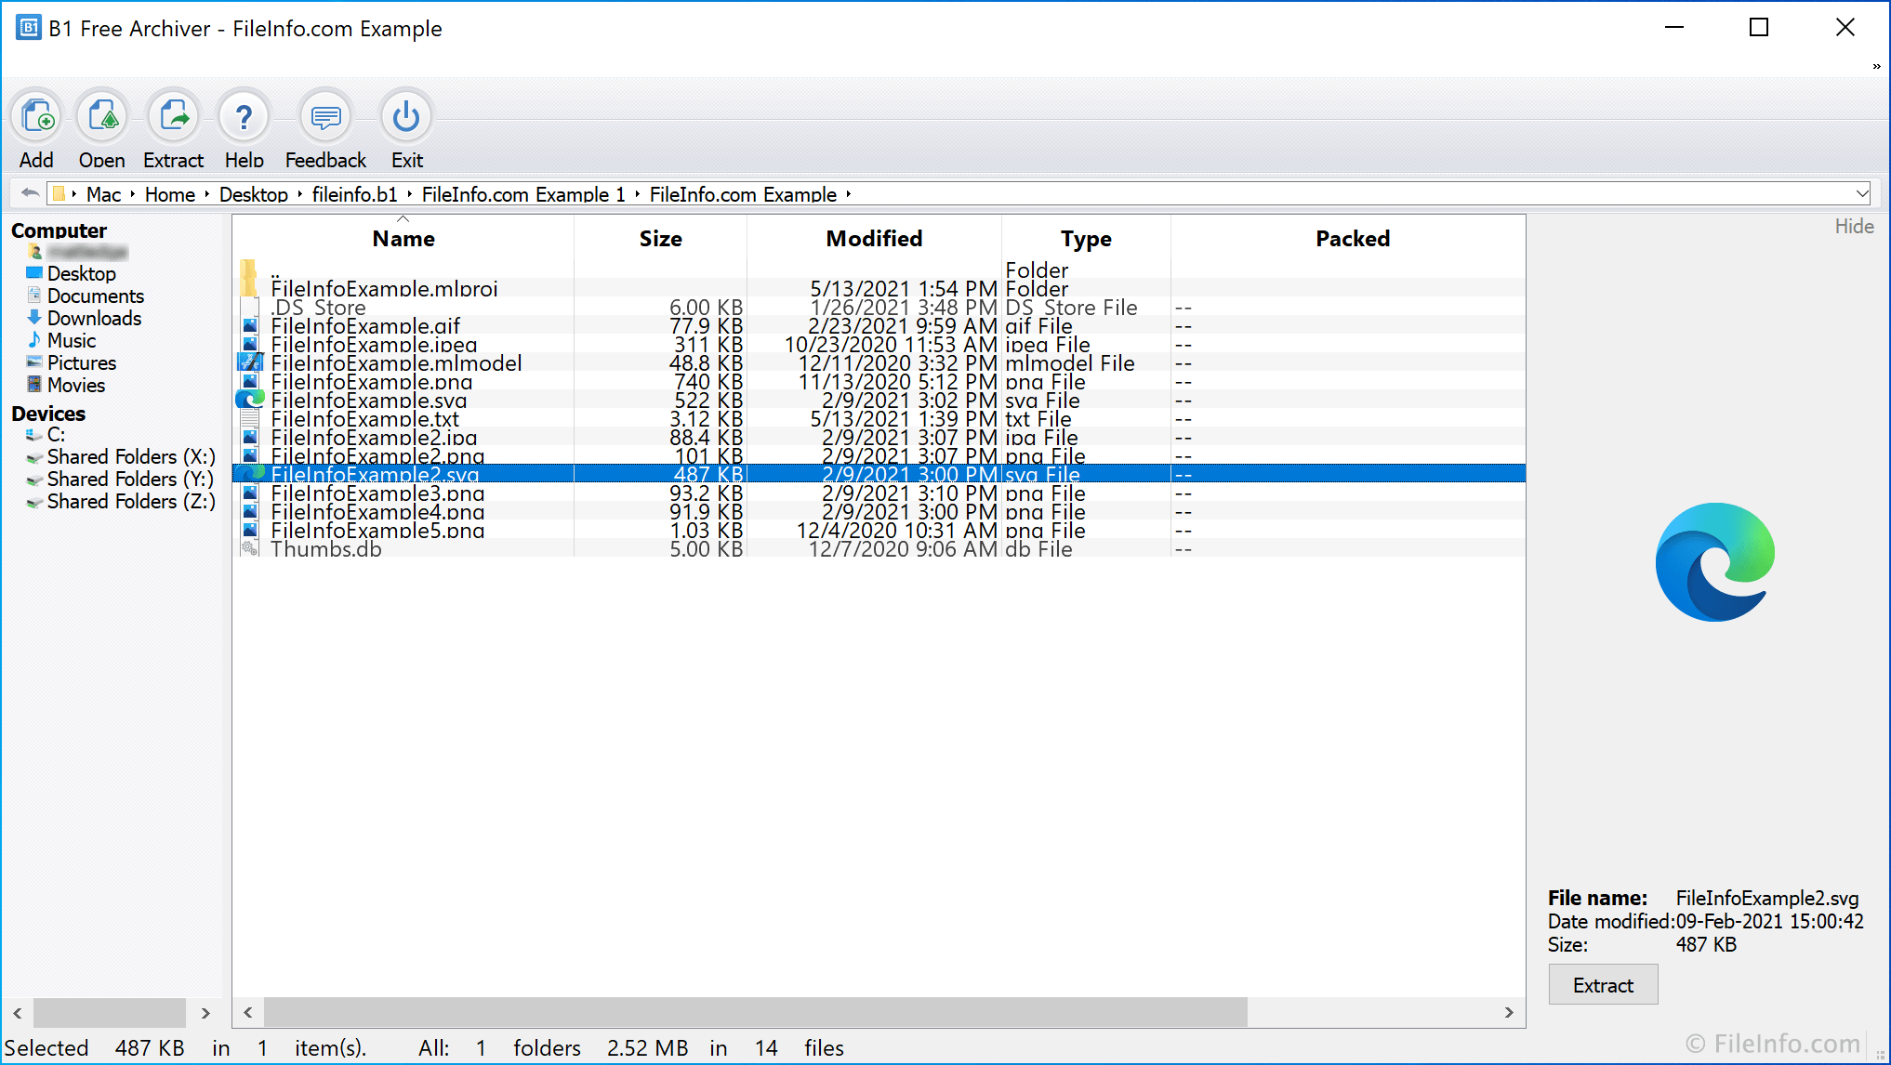The image size is (1891, 1065).
Task: Click the FileInfoExample.jpeg image icon
Action: 249,345
